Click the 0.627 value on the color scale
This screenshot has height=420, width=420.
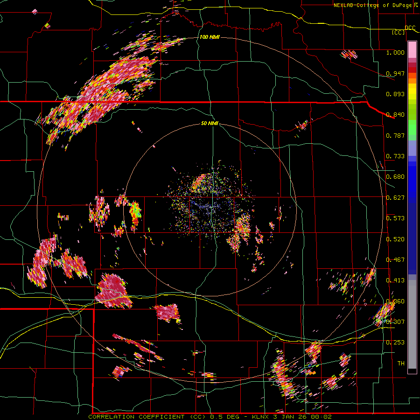(x=395, y=198)
